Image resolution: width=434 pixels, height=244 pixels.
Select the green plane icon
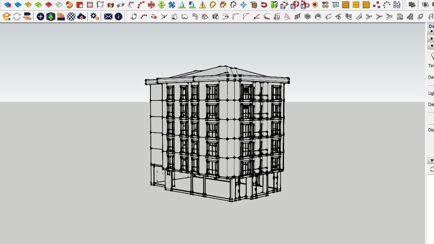39,5
